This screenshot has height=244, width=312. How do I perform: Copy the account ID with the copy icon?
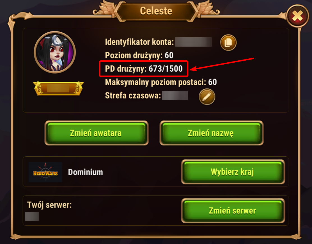(228, 42)
